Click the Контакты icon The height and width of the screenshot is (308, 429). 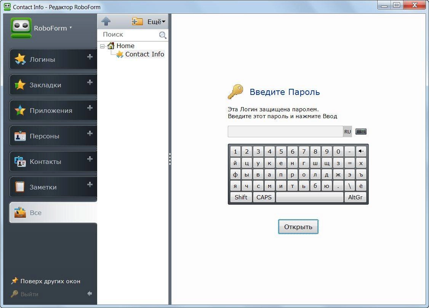click(x=20, y=161)
